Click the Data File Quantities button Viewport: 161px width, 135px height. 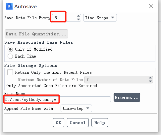pyautogui.click(x=36, y=34)
